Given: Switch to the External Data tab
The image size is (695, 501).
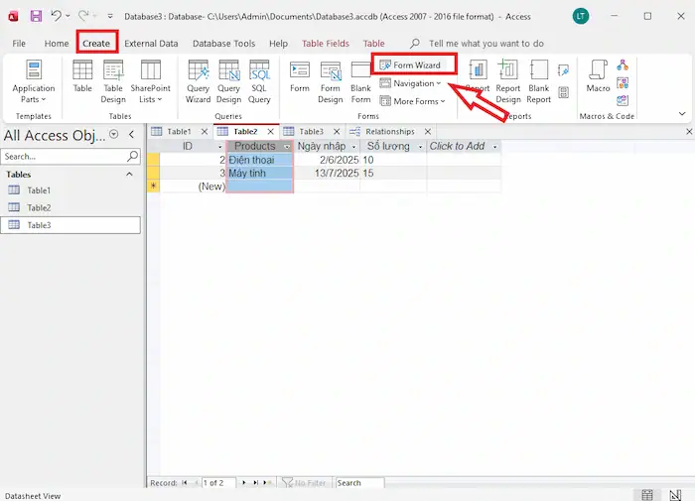Looking at the screenshot, I should (x=151, y=44).
